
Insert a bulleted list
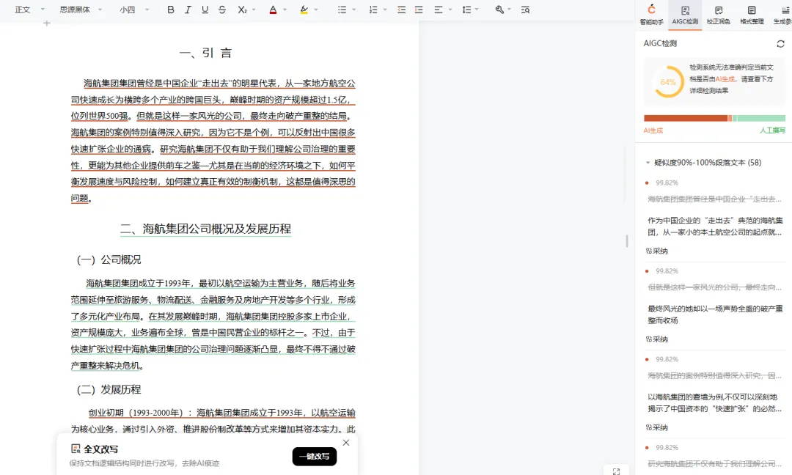point(342,10)
